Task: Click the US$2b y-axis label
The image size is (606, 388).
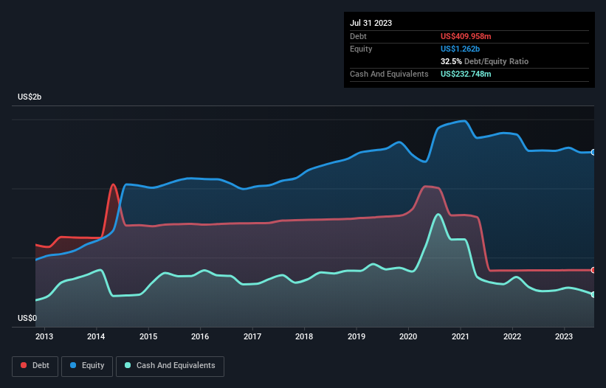Action: pos(30,97)
